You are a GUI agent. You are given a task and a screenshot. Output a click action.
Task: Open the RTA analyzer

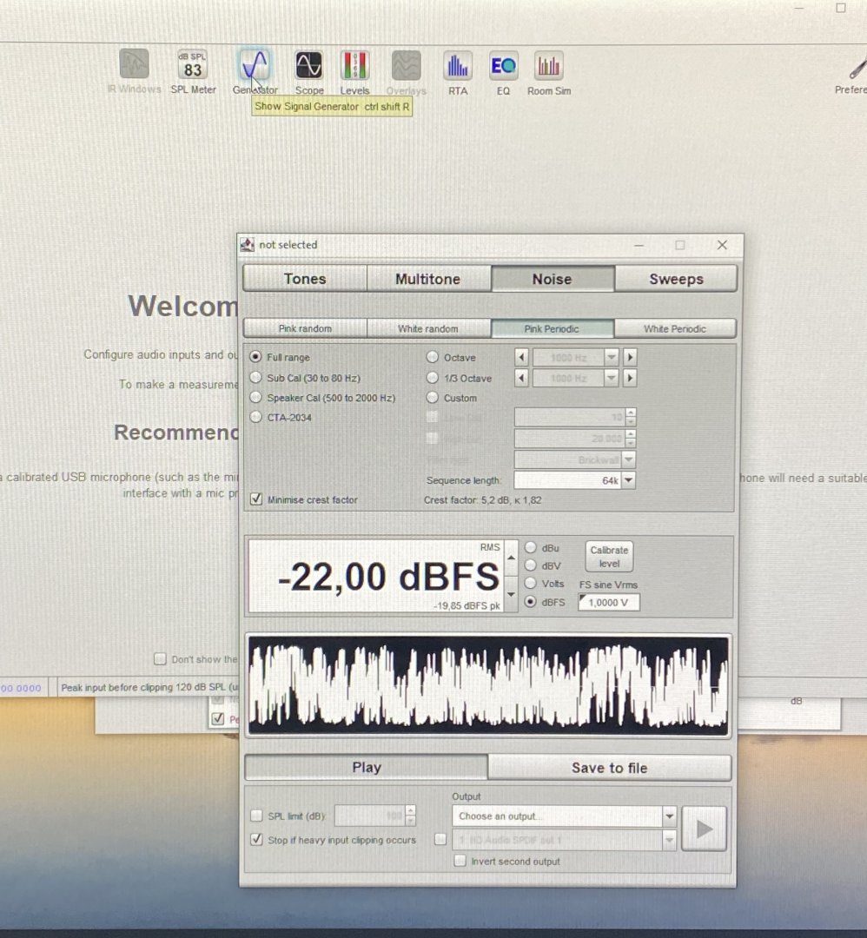457,66
